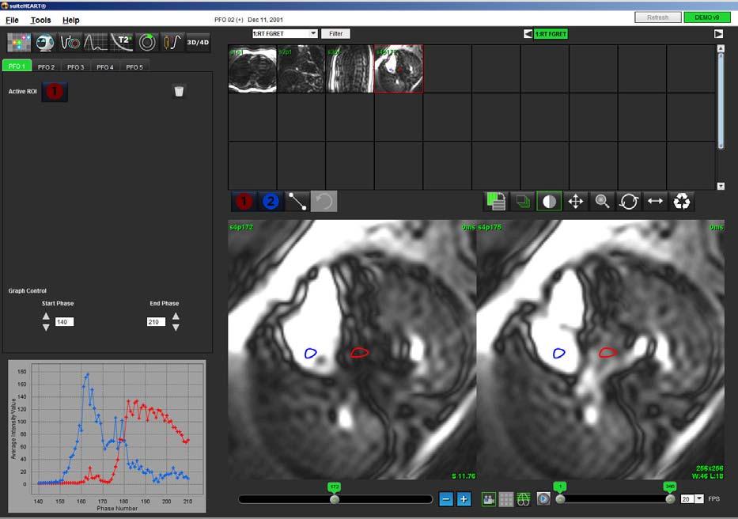Switch to the PFO 3 tab
This screenshot has width=738, height=519.
pos(75,67)
